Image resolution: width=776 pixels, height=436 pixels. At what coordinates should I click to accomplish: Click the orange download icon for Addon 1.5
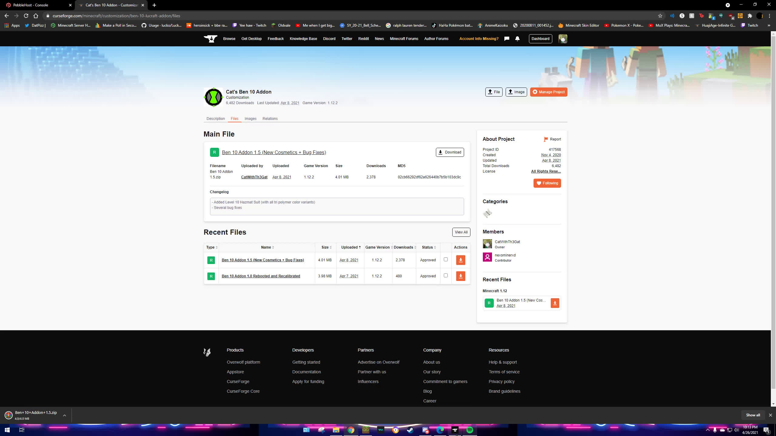pyautogui.click(x=460, y=260)
